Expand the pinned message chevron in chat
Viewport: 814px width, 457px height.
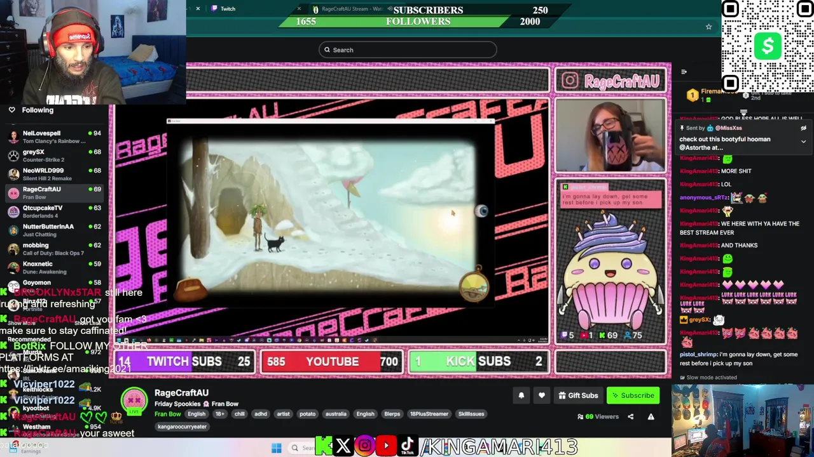[803, 142]
